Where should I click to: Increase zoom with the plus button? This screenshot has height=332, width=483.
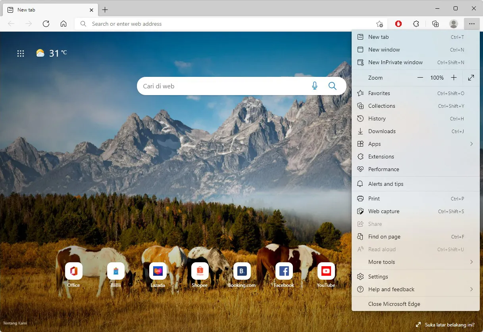(454, 78)
